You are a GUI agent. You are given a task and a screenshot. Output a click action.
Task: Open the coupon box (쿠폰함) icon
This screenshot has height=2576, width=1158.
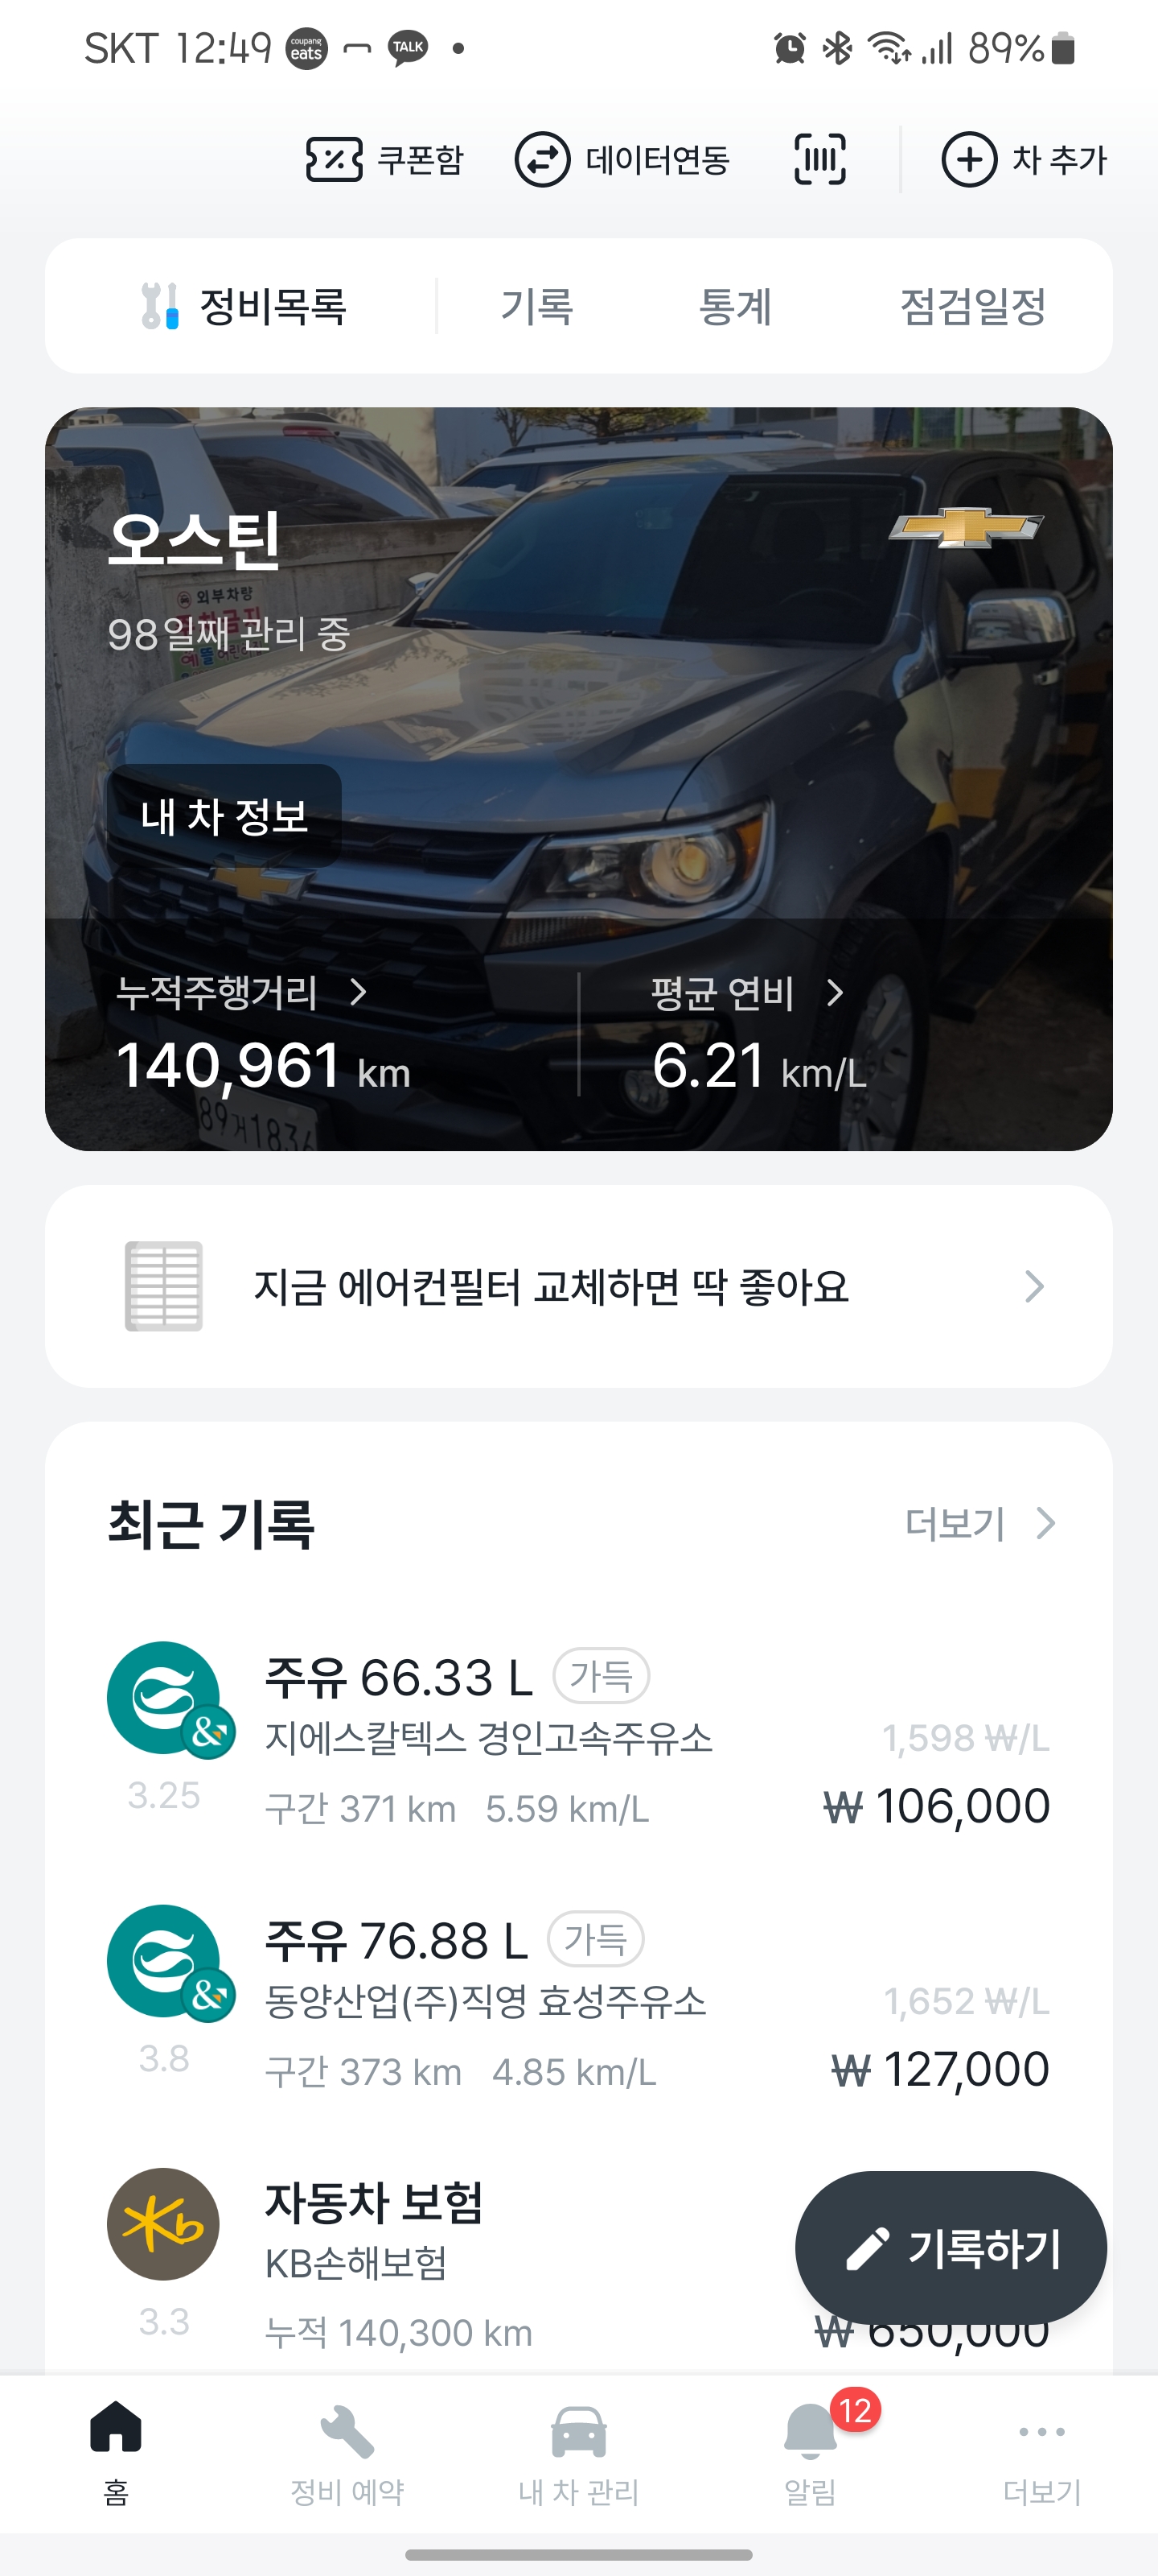[334, 159]
